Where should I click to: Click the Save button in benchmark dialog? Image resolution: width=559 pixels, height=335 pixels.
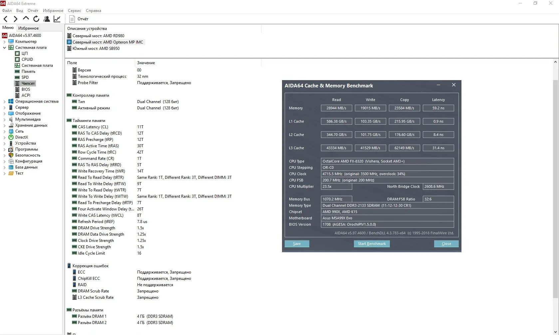click(x=297, y=244)
